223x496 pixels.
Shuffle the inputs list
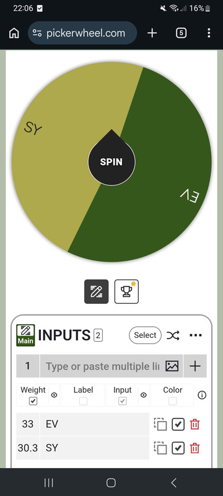coord(173,335)
